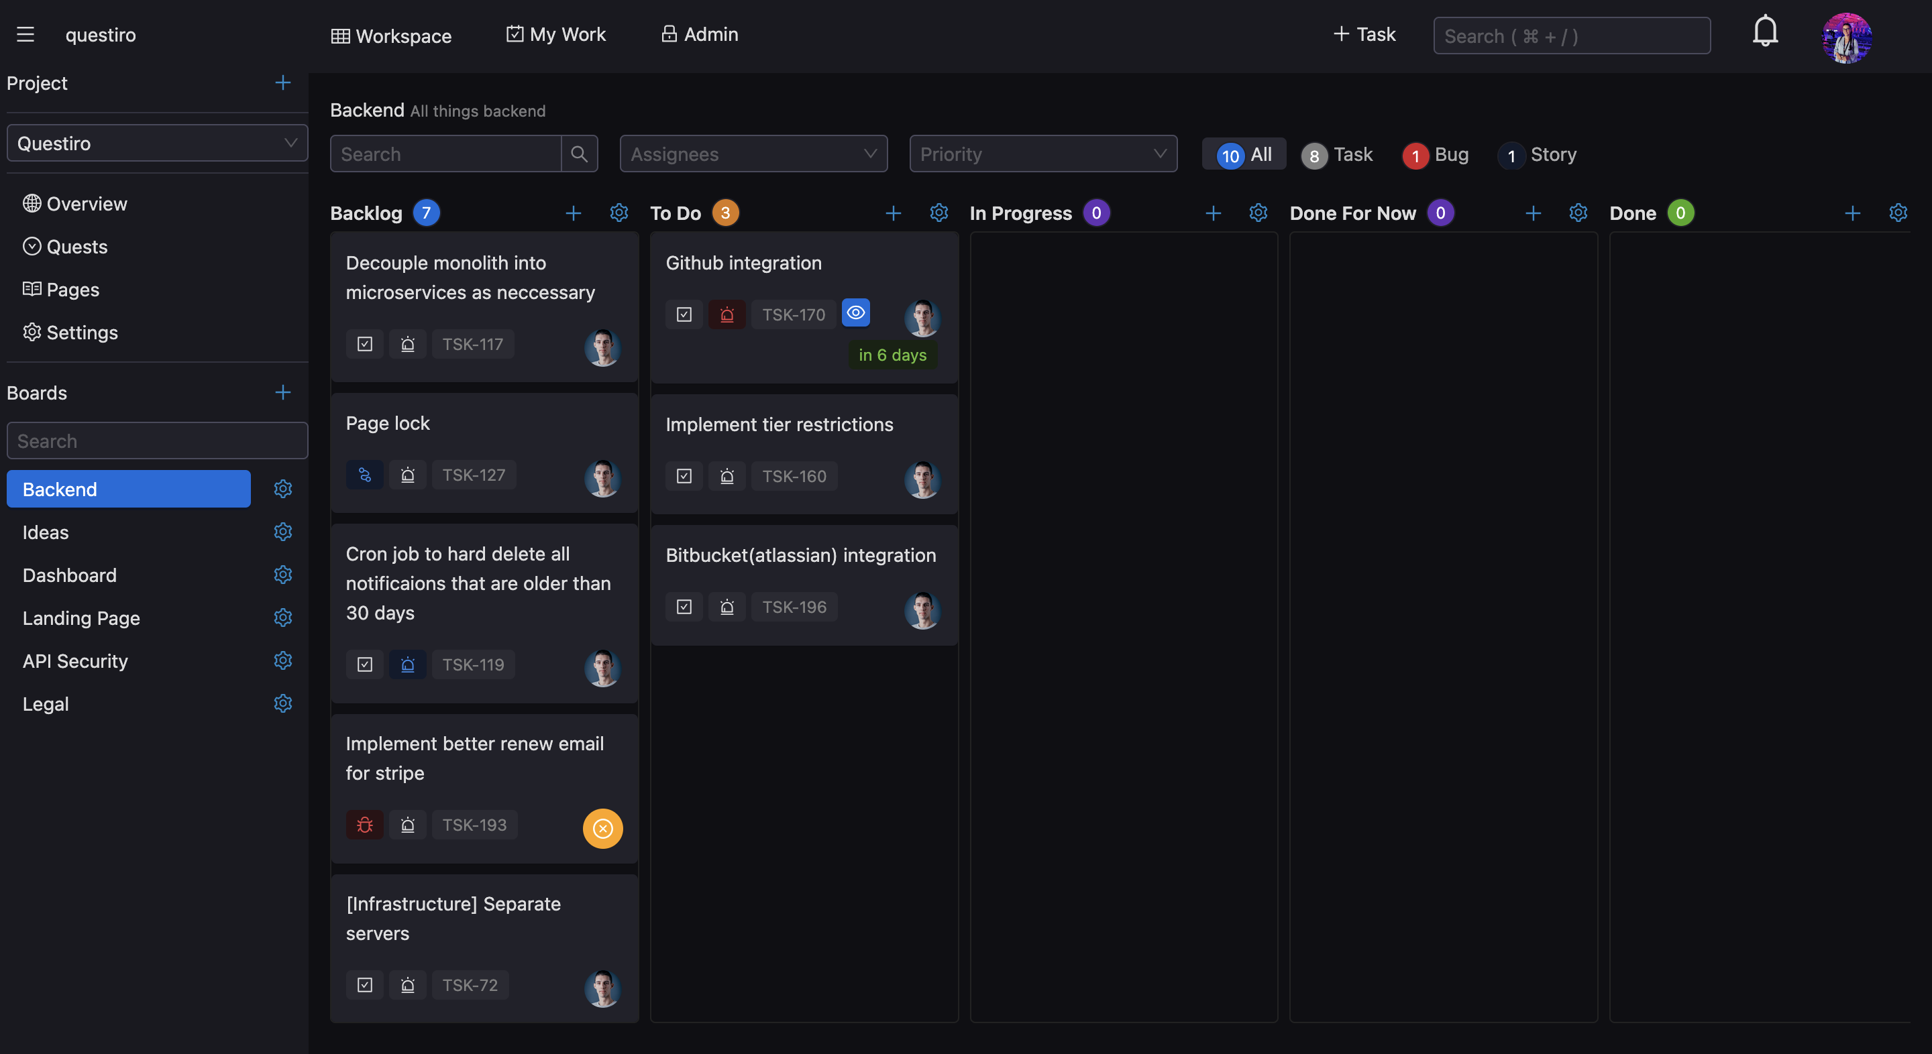Select the Dashboard board
This screenshot has width=1932, height=1054.
(x=128, y=575)
